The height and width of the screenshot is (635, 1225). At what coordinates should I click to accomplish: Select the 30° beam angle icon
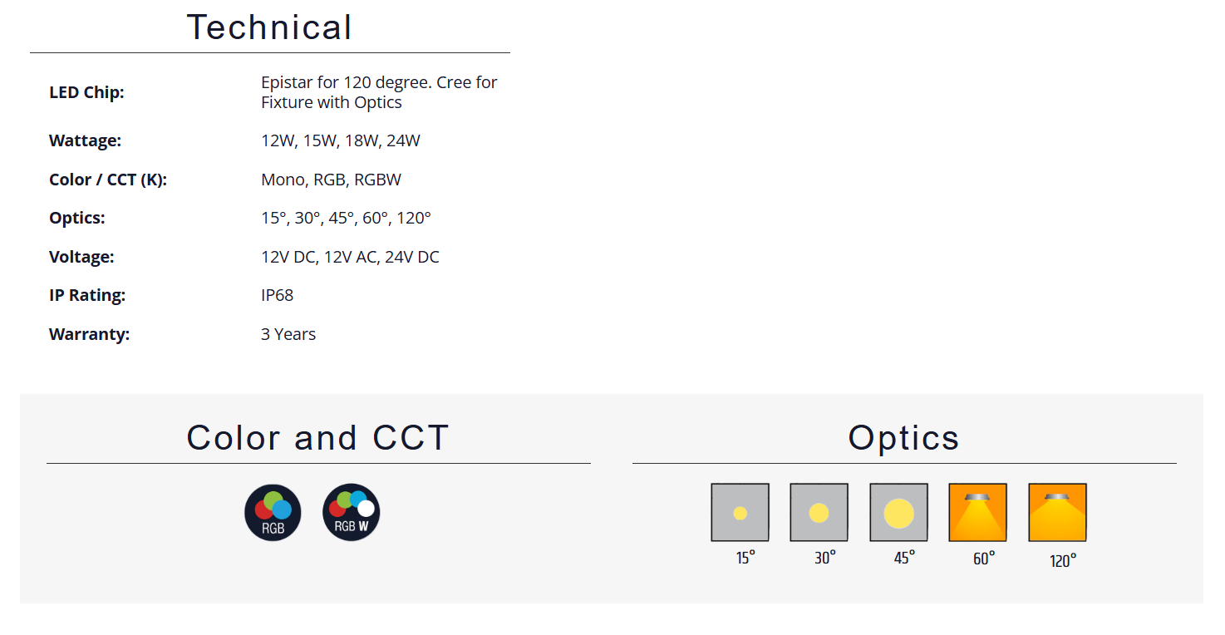click(x=819, y=513)
